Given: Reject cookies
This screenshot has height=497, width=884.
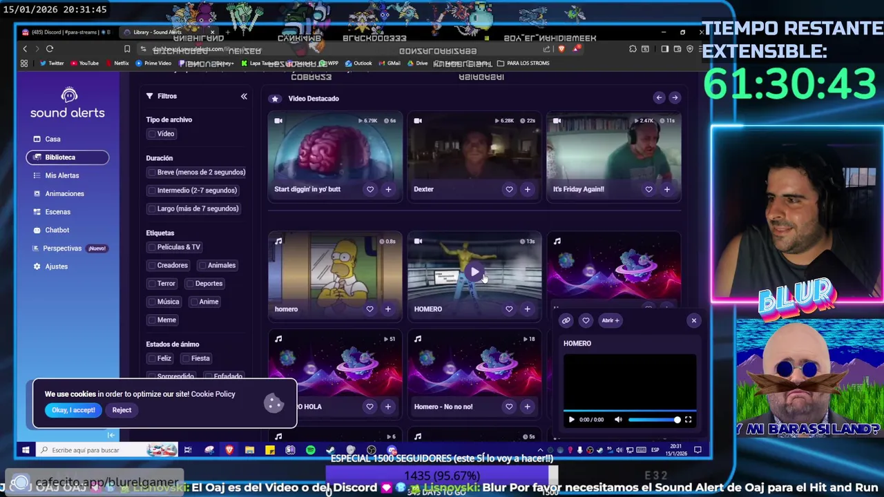Looking at the screenshot, I should click(122, 410).
